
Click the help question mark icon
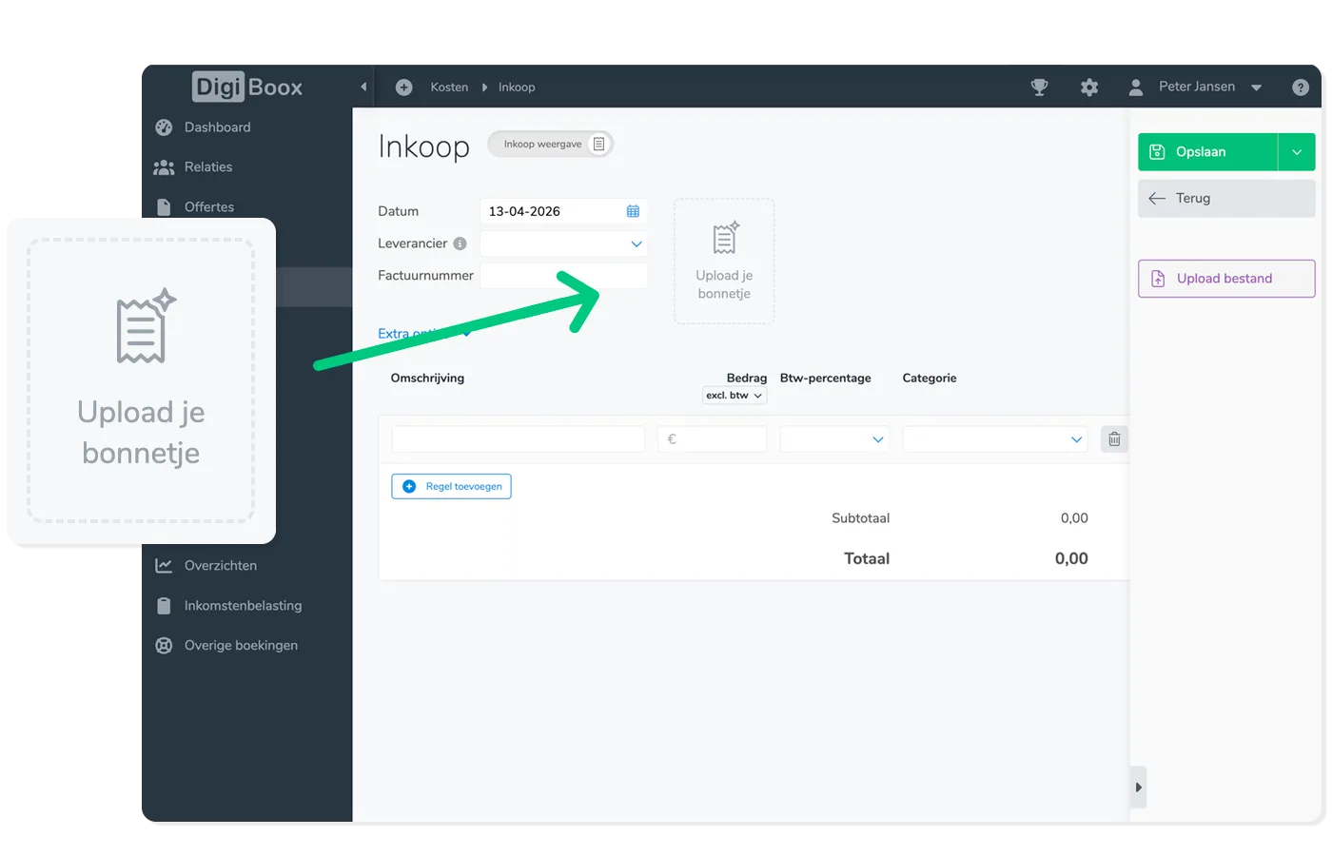coord(1301,88)
